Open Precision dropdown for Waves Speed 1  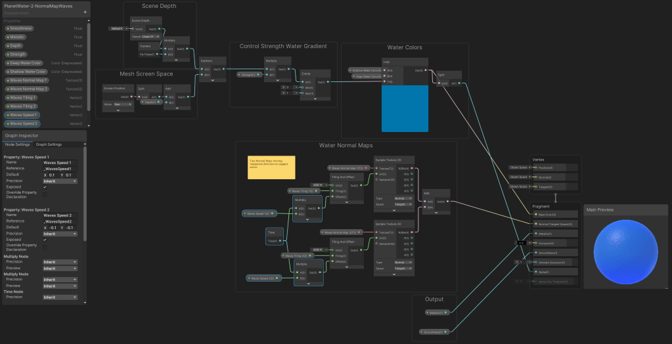pyautogui.click(x=60, y=181)
